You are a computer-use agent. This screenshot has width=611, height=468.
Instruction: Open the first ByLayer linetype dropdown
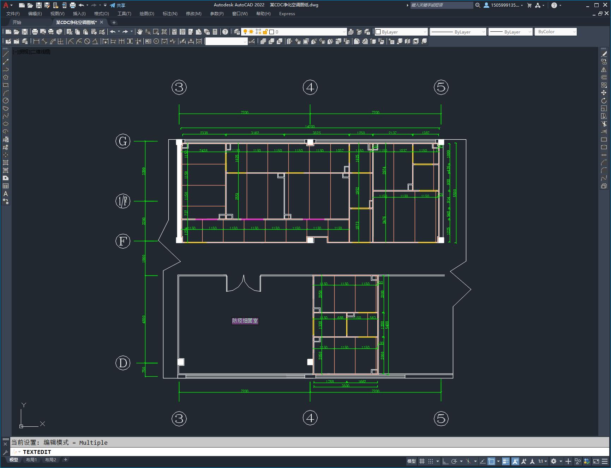pyautogui.click(x=458, y=32)
